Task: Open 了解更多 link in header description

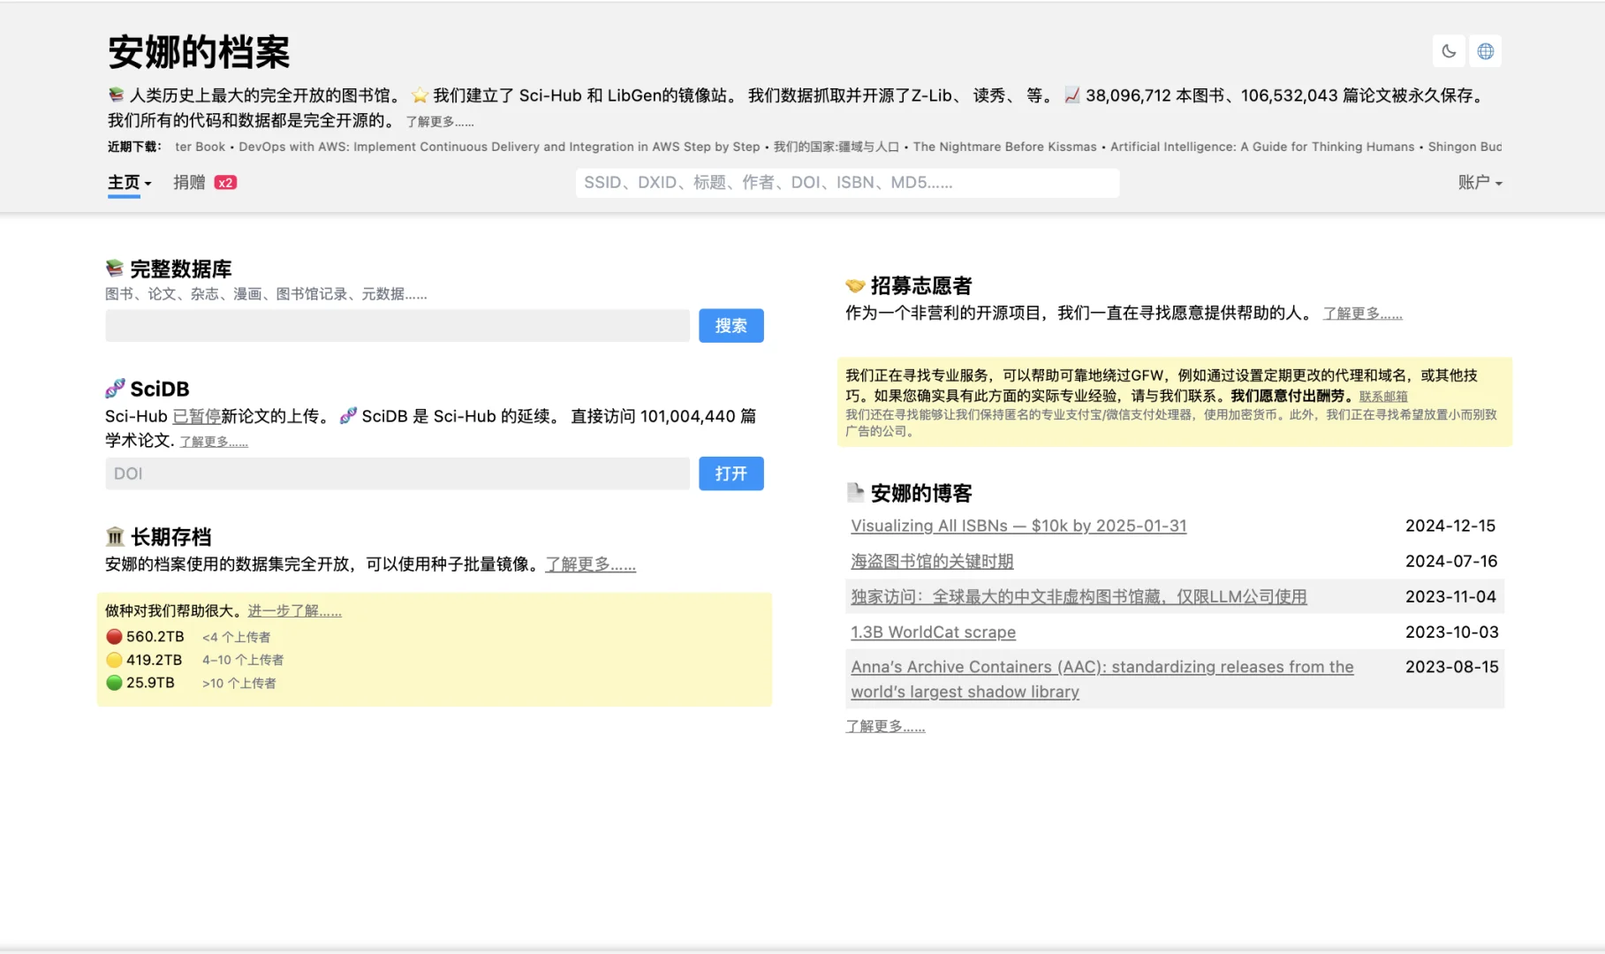Action: [440, 122]
